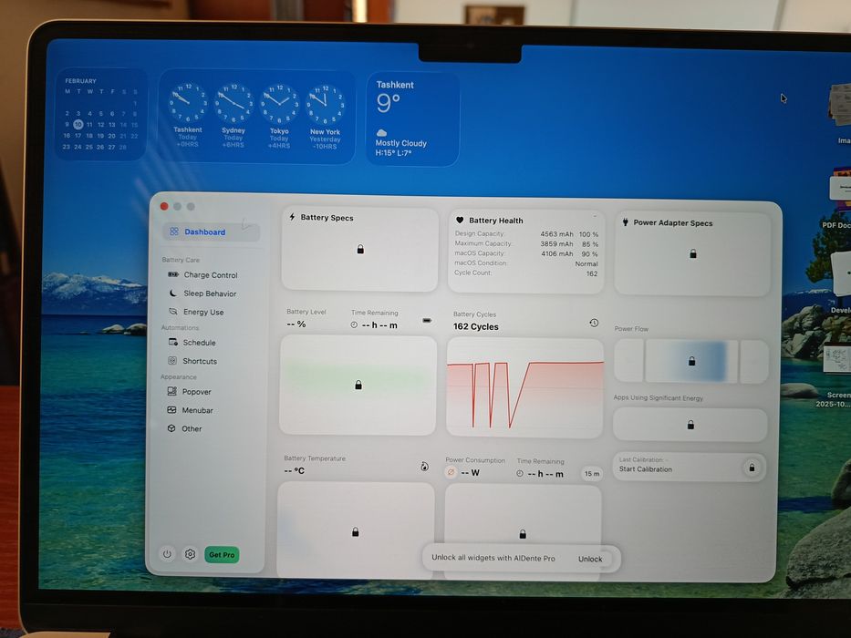Screen dimensions: 851x638
Task: Click Start Calibration text
Action: pyautogui.click(x=645, y=469)
